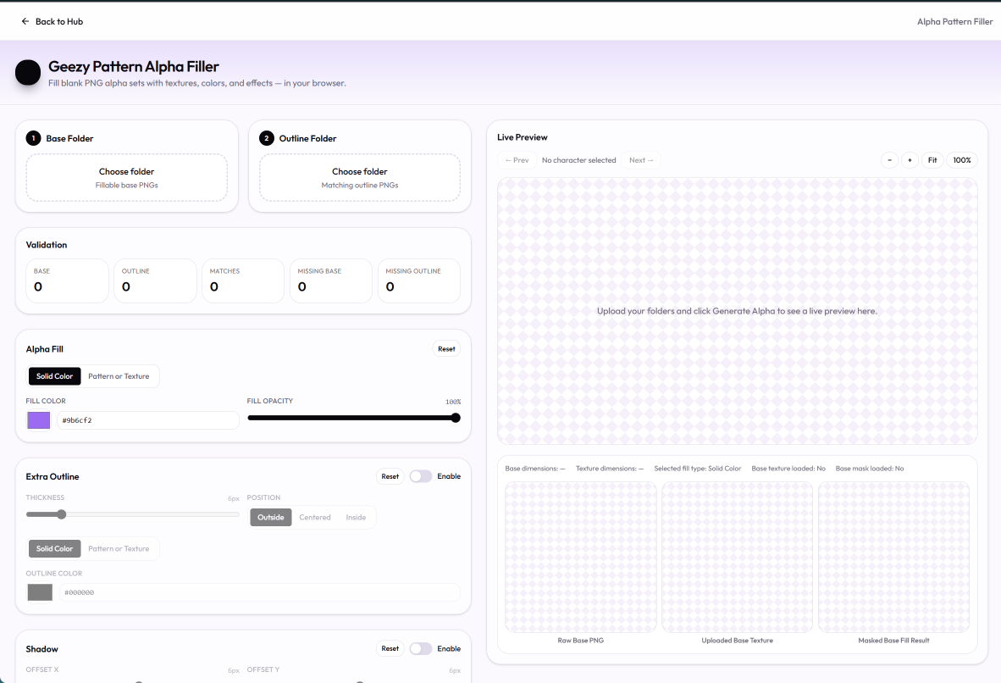This screenshot has width=1001, height=683.
Task: Click the Alpha Pattern Filler header text
Action: click(x=954, y=21)
